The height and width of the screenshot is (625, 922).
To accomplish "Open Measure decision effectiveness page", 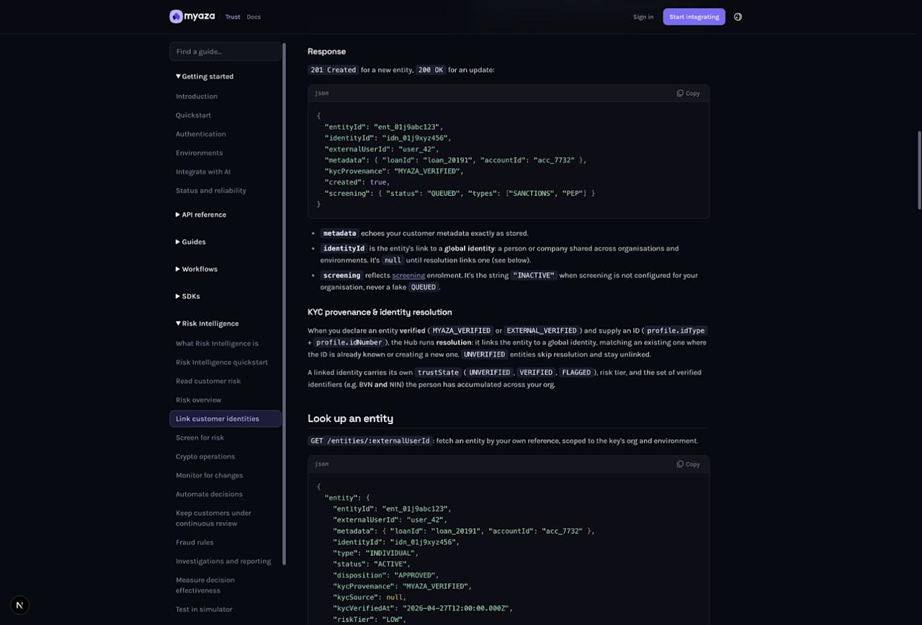I will point(205,585).
